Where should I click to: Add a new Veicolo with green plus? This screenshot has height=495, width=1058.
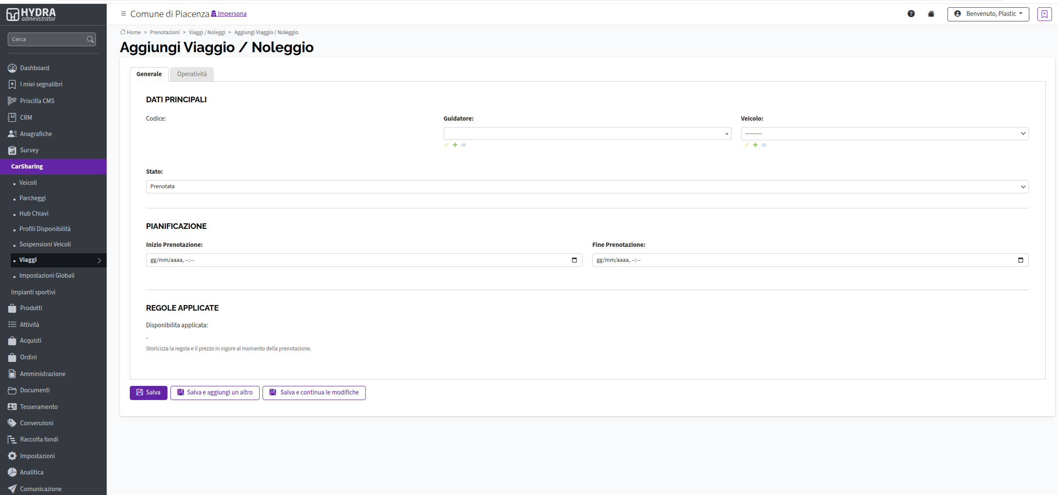point(756,145)
